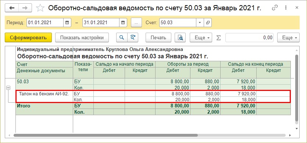
Task: Generate report with Сформировать button
Action: coord(28,37)
